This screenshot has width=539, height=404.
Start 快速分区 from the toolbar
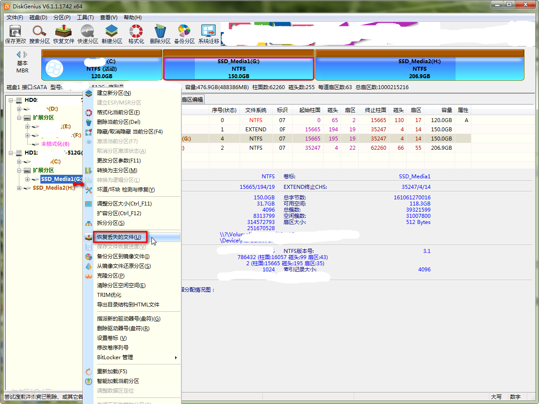click(x=88, y=34)
